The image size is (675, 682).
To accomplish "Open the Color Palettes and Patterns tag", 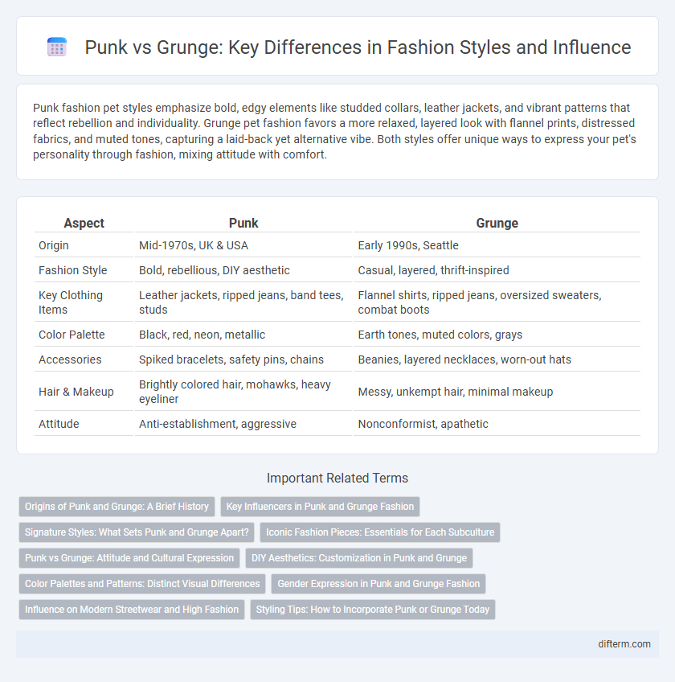I will click(x=142, y=583).
